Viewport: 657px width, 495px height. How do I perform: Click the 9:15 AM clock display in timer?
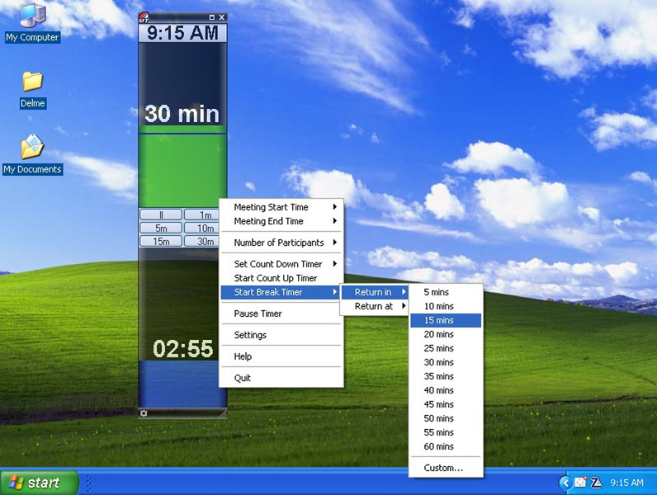pos(182,33)
